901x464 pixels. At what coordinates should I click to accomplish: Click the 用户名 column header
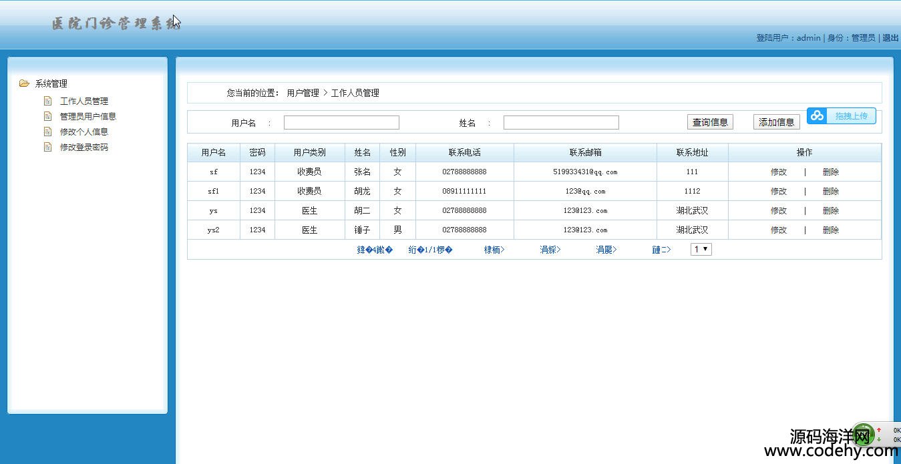tap(214, 152)
